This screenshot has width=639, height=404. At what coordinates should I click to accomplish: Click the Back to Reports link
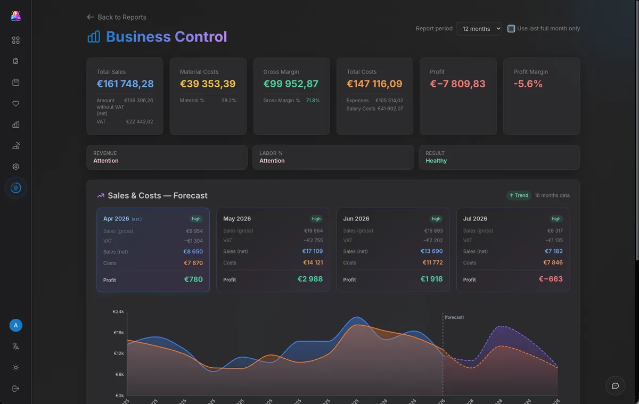(x=117, y=17)
